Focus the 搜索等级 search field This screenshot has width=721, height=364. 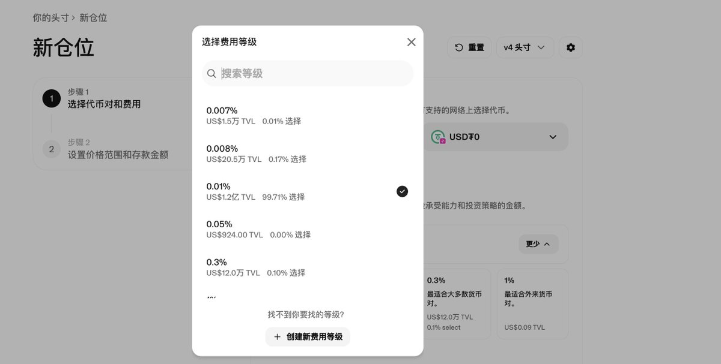click(x=308, y=73)
